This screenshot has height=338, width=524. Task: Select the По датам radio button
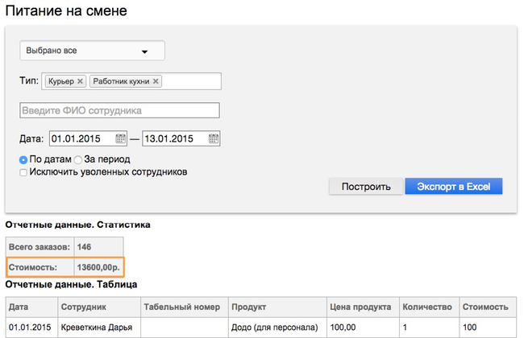pyautogui.click(x=23, y=160)
